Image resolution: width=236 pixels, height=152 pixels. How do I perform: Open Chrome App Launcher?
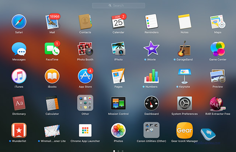click(85, 130)
